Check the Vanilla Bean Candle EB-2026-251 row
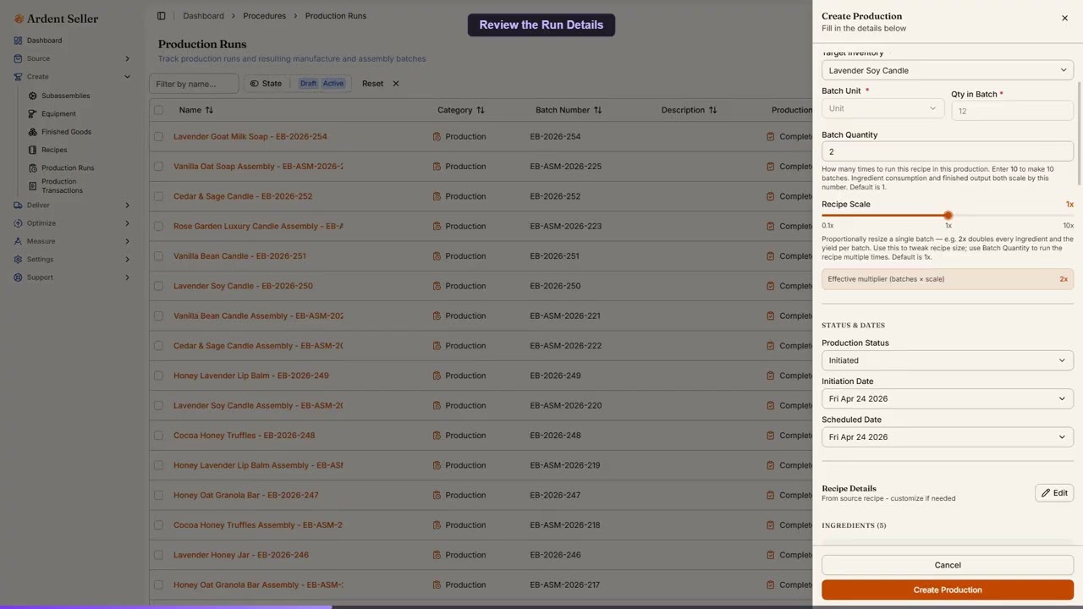The height and width of the screenshot is (609, 1083). coord(158,256)
